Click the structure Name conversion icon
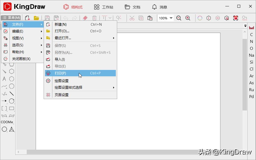The width and height of the screenshot is (256, 160). [x=244, y=18]
